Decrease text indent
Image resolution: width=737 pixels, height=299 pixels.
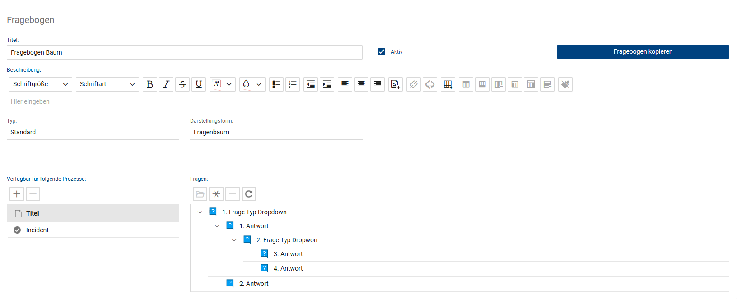[x=311, y=84]
